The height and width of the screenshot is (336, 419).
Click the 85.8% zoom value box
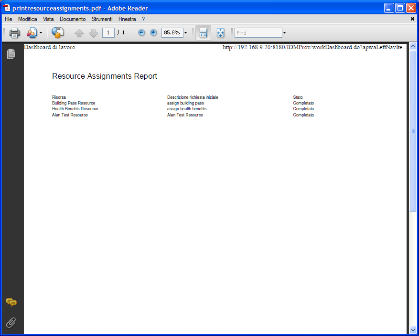[x=172, y=33]
